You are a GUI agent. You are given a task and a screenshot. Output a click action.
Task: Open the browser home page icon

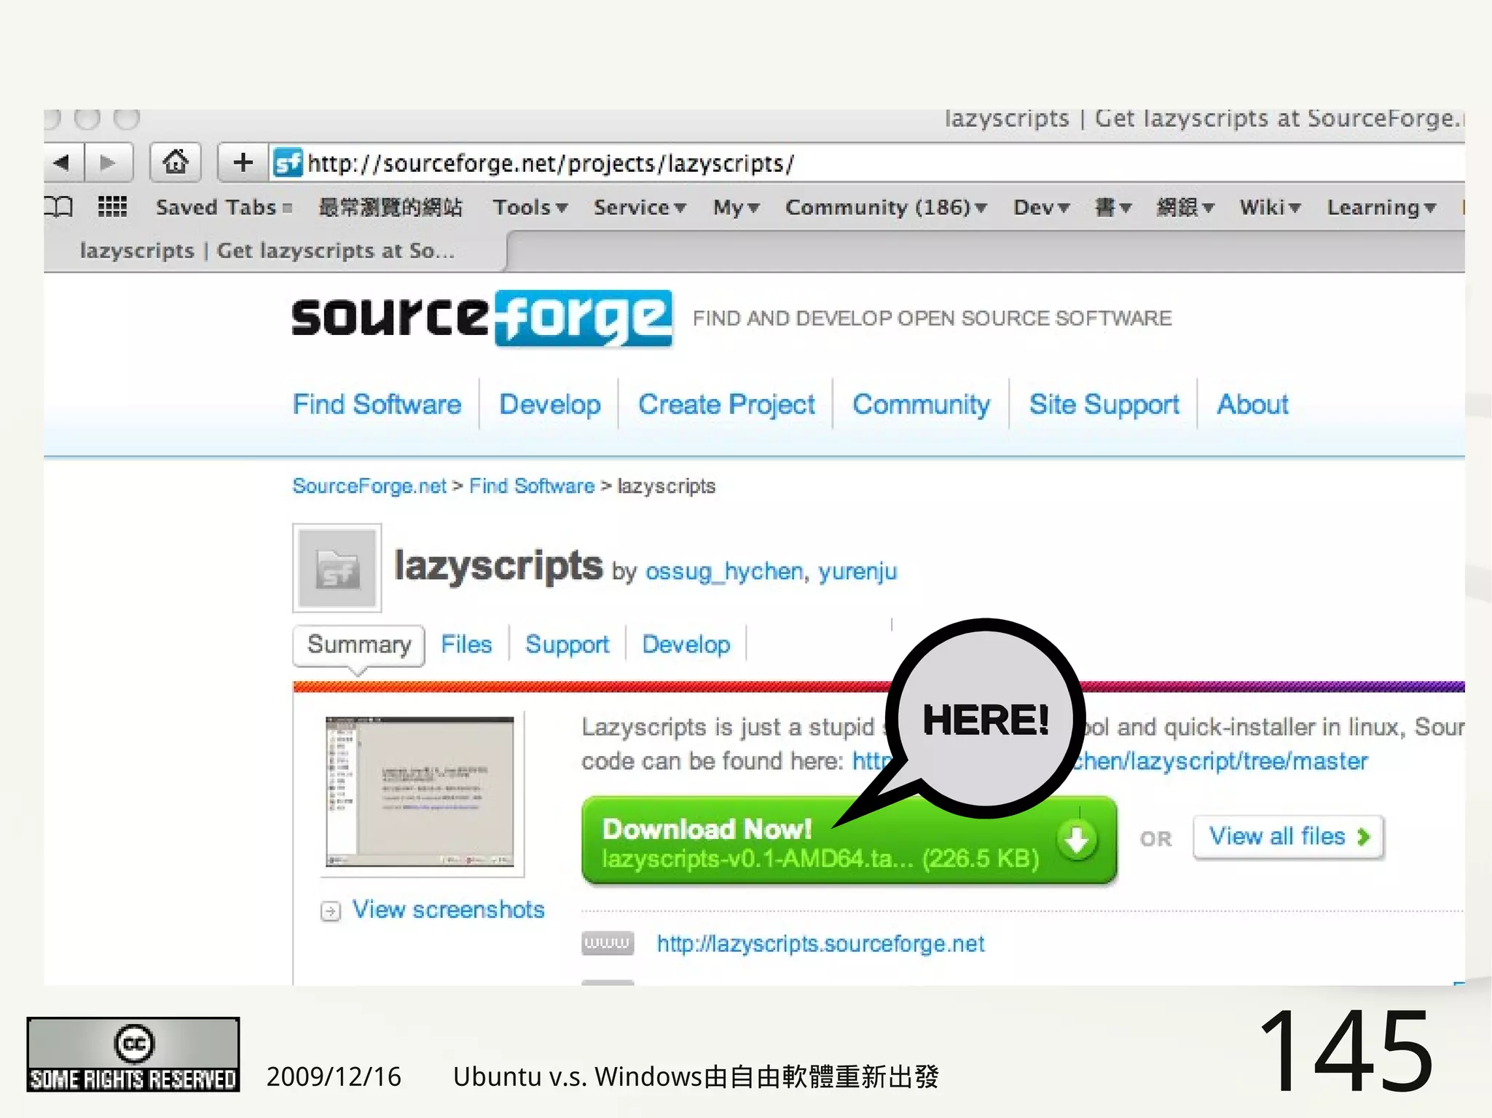point(176,162)
